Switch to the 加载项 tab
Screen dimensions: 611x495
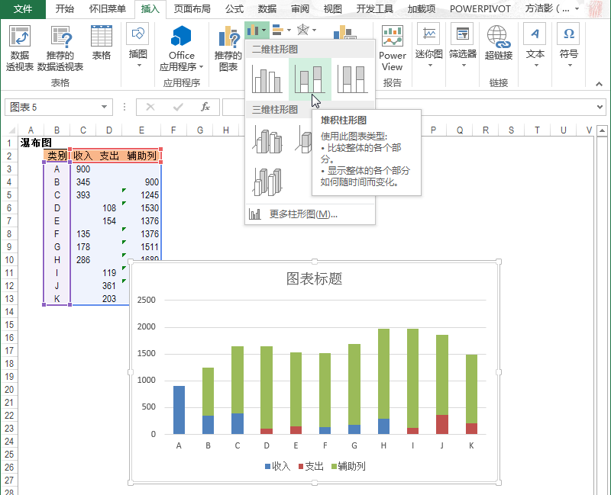422,8
